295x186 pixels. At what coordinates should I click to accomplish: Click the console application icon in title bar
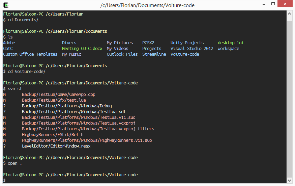(x=6, y=5)
